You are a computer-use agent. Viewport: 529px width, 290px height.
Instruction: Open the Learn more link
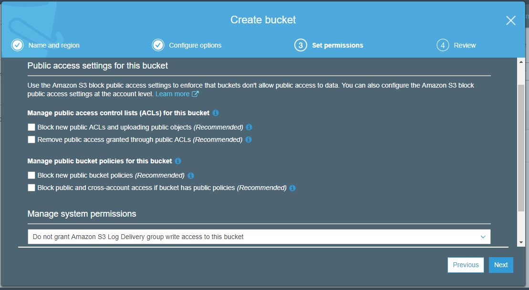coord(172,94)
